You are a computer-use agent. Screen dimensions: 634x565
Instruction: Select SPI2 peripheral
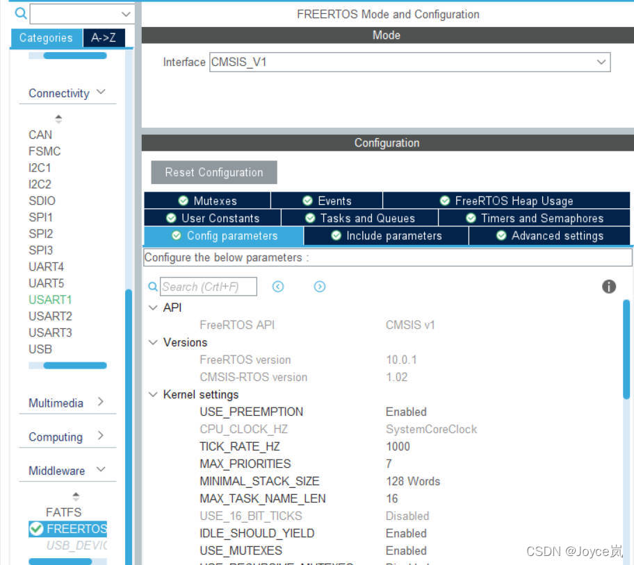(40, 234)
